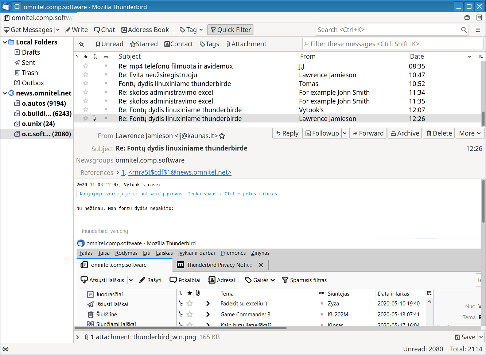The image size is (486, 355).
Task: Delete the current message
Action: pos(439,133)
